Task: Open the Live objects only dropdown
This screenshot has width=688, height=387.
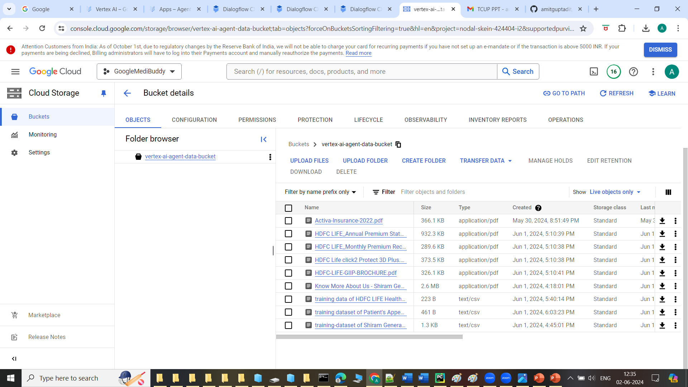Action: tap(615, 192)
